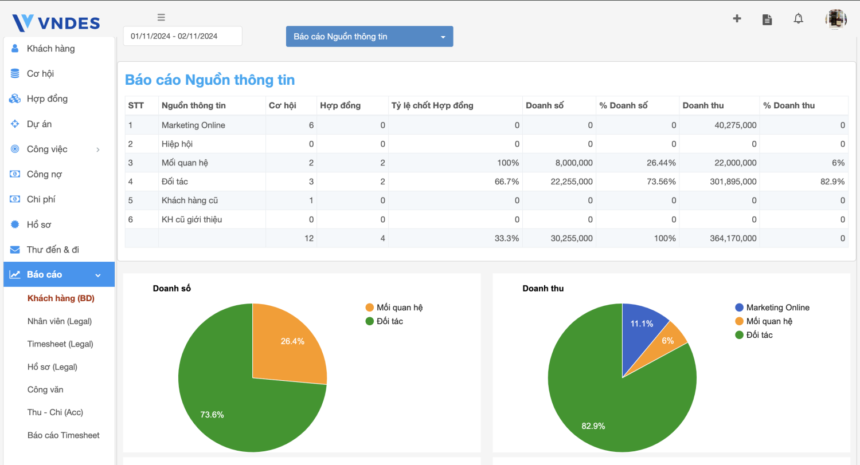Screen dimensions: 860x465
Task: Open the document icon in header
Action: tap(767, 19)
